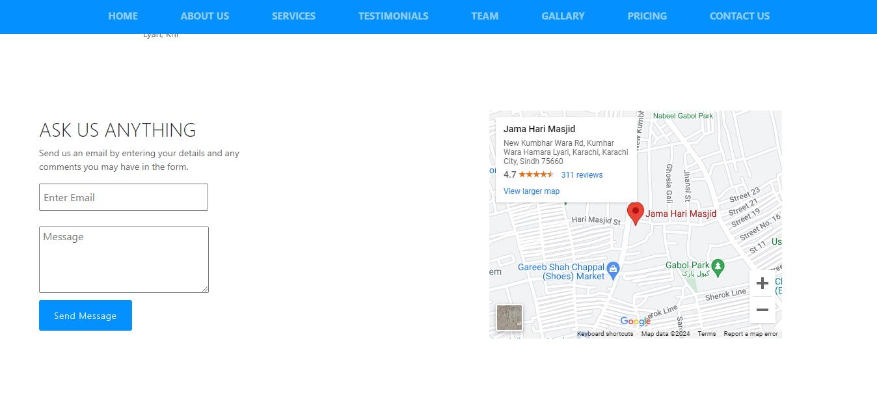Switch to satellite view thumbnail on map
The image size is (877, 414).
point(509,318)
